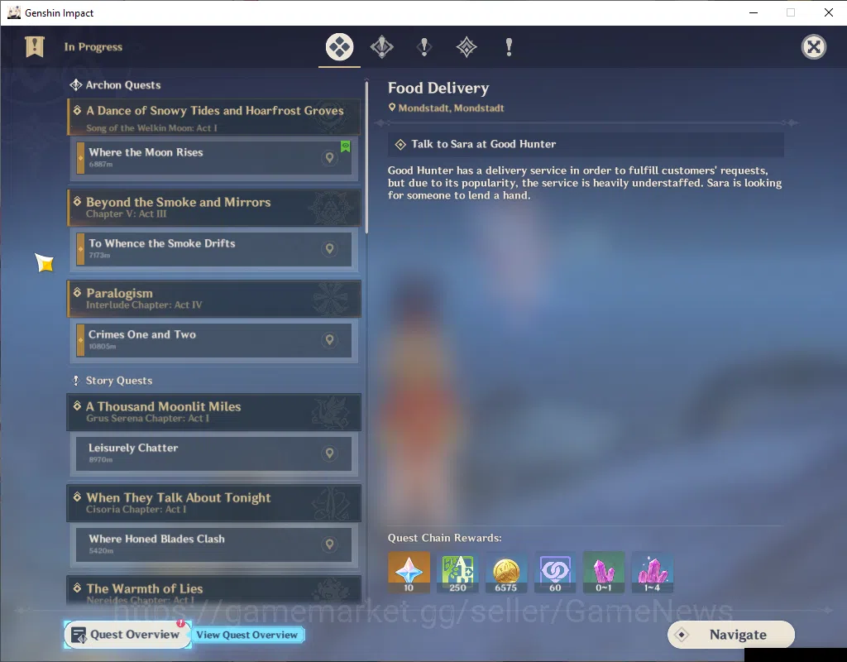Click the Mondstadt, Mondstadt location text
Image resolution: width=847 pixels, height=662 pixels.
tap(451, 108)
